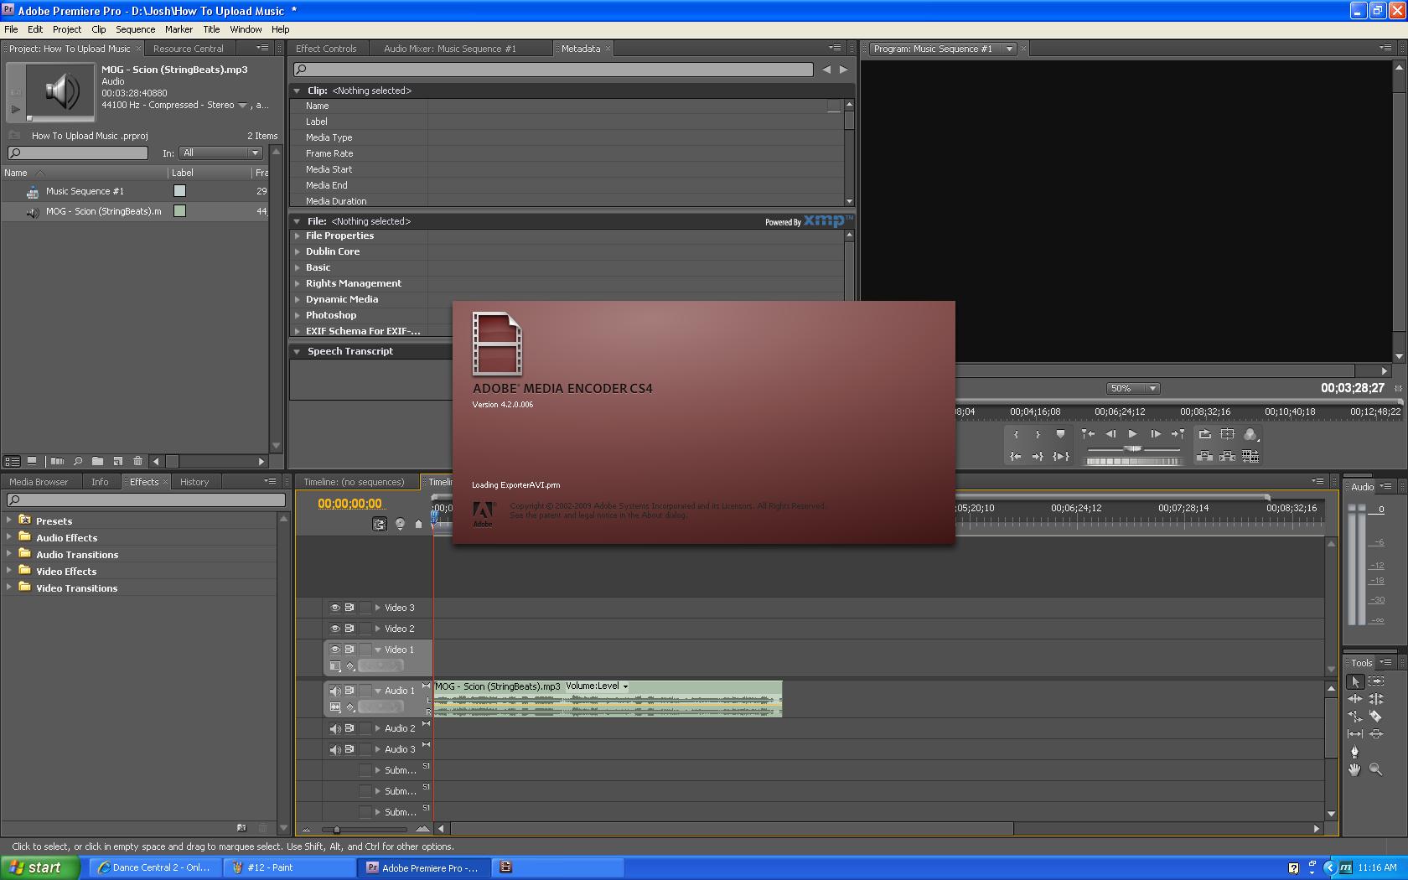
Task: Mute the Audio 1 track
Action: point(335,691)
